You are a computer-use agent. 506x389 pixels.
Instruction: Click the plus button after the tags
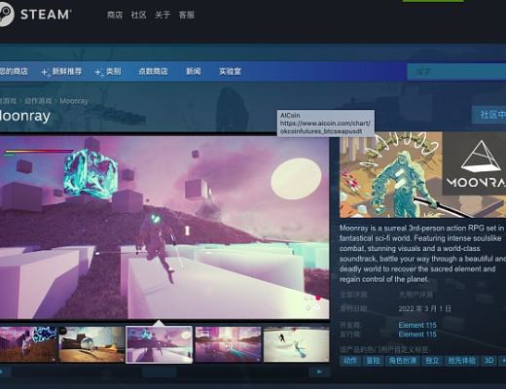(x=503, y=361)
